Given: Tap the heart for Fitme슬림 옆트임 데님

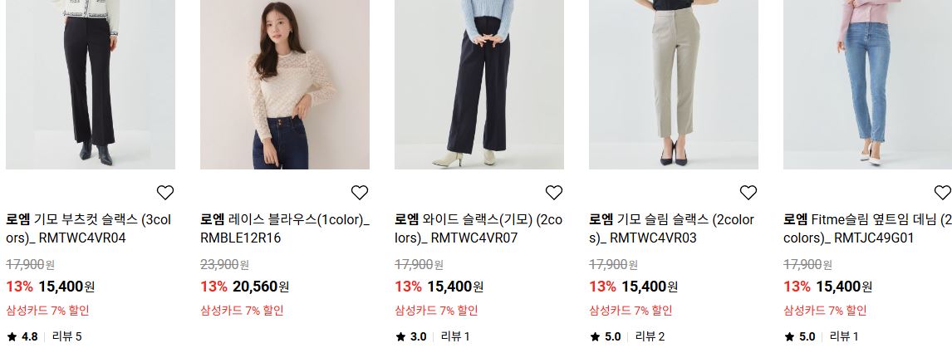Looking at the screenshot, I should click(x=942, y=192).
